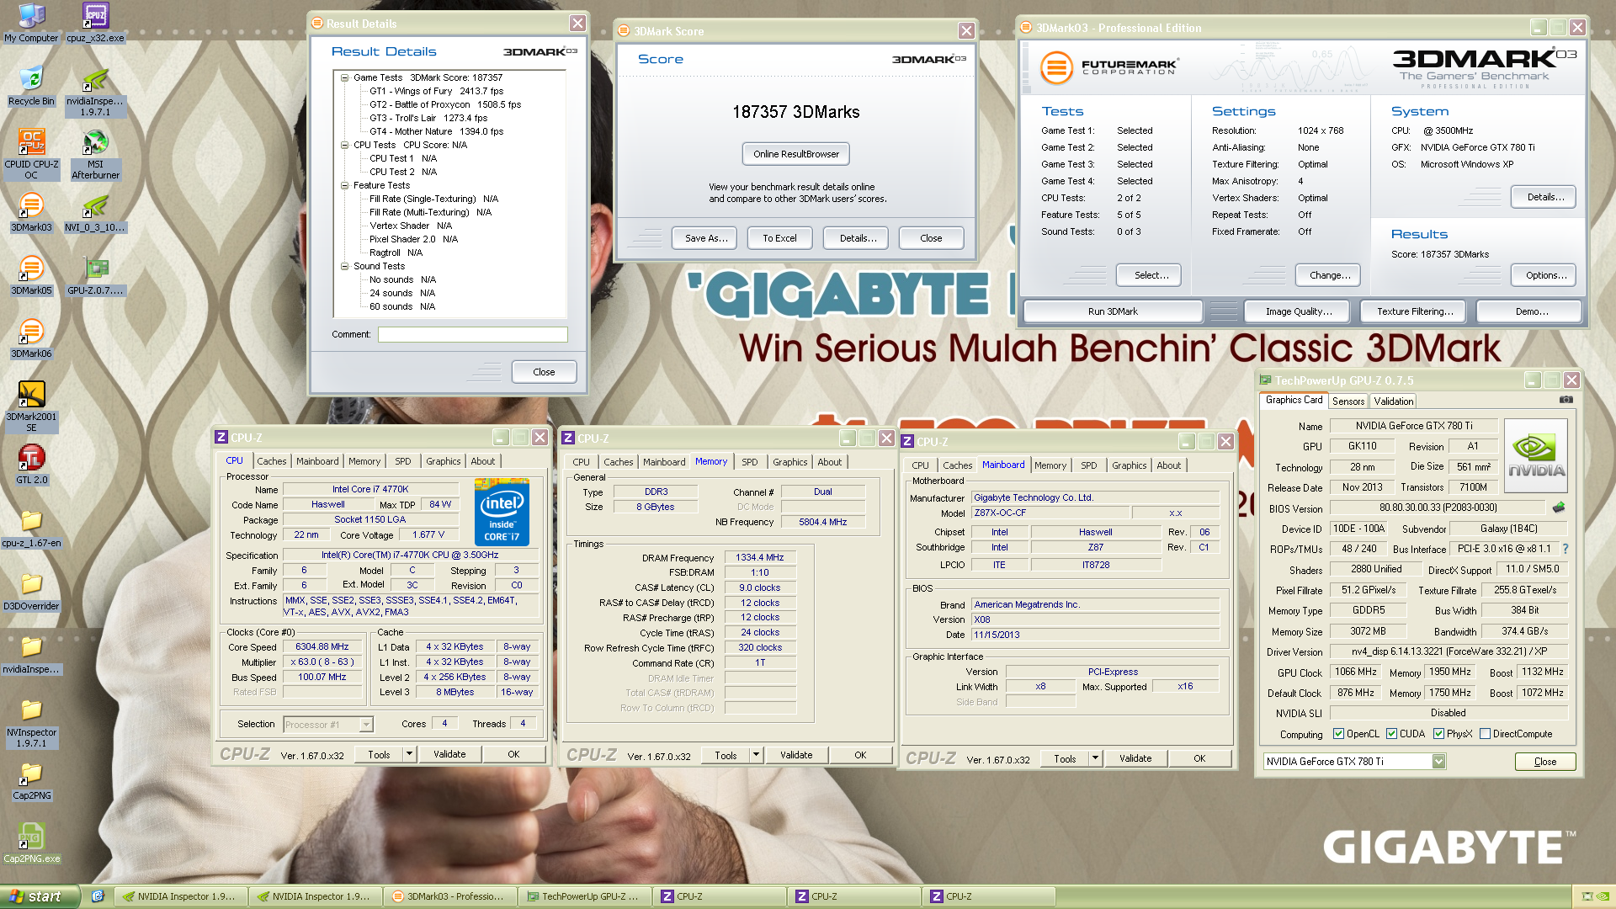Click the Bus Interface question mark icon
Screen dimensions: 1616x909
coord(1565,549)
